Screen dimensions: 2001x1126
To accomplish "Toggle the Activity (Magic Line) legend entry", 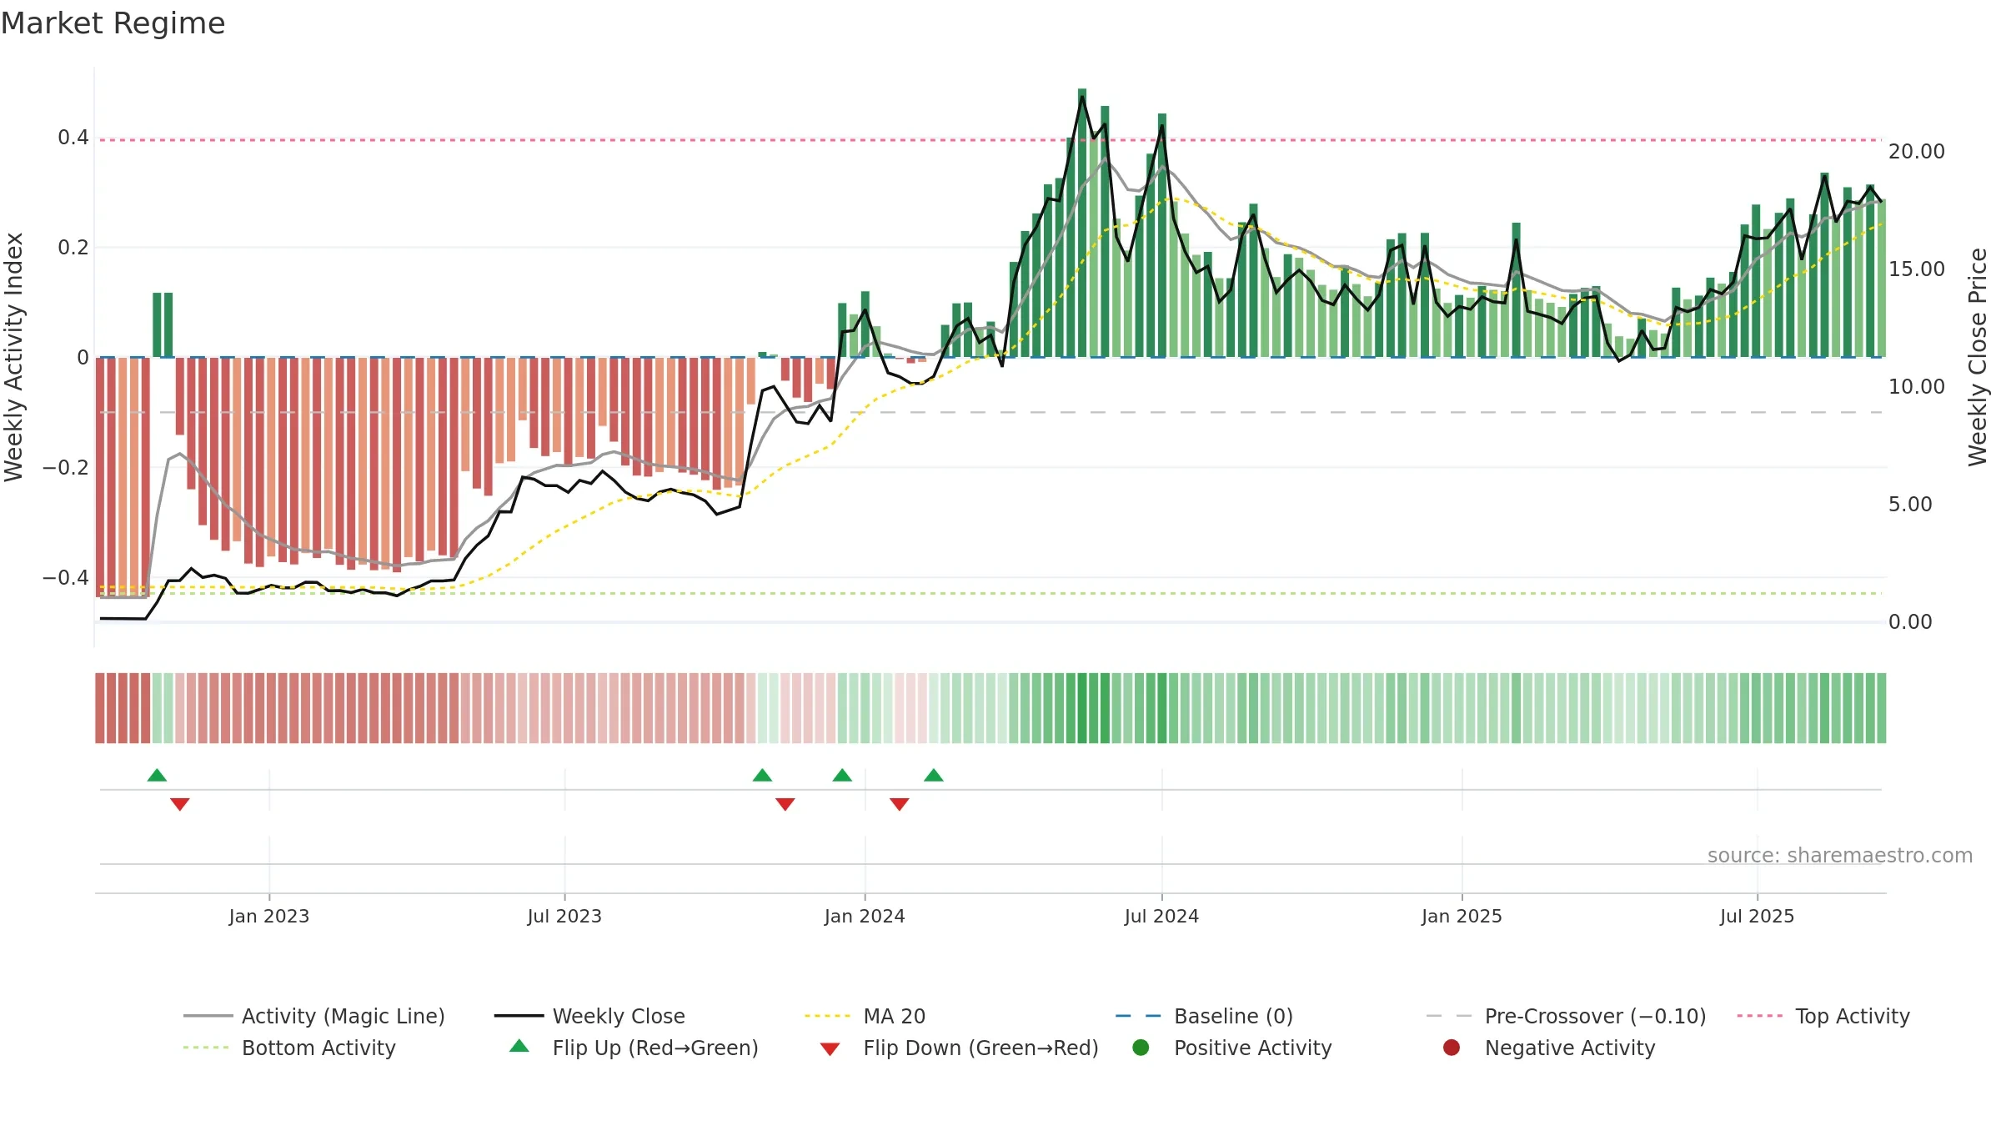I will (x=314, y=1016).
